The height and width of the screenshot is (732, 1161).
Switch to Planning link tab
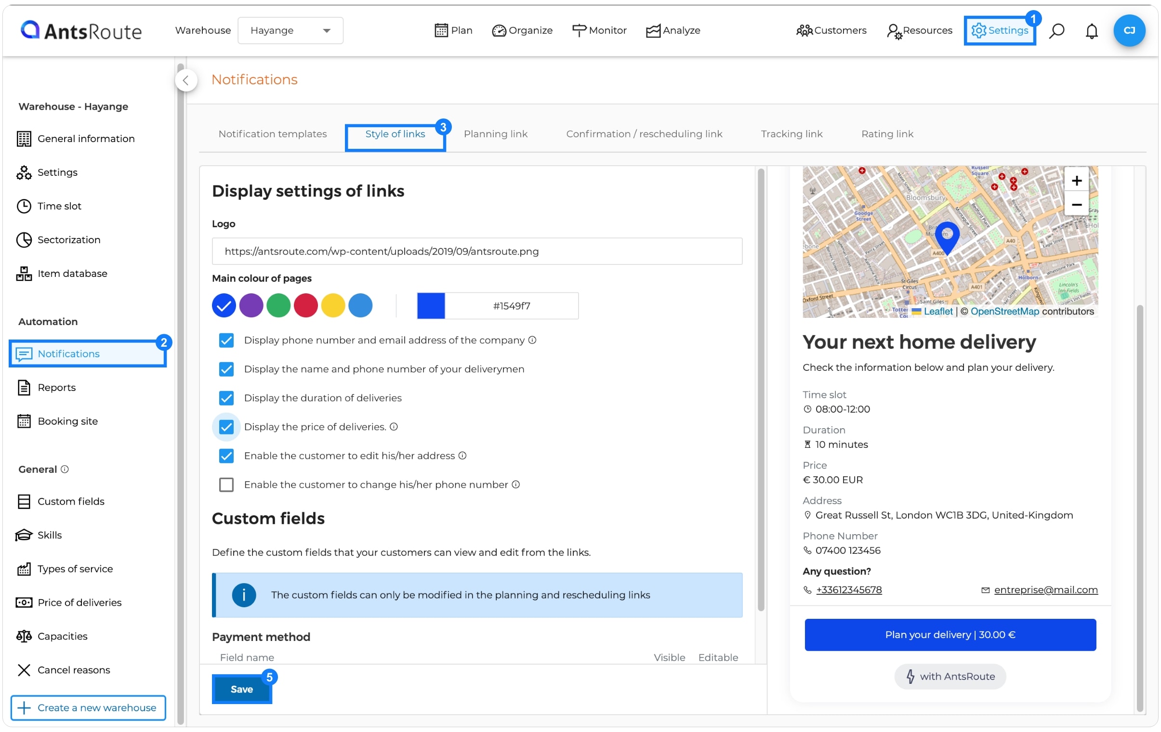click(496, 134)
